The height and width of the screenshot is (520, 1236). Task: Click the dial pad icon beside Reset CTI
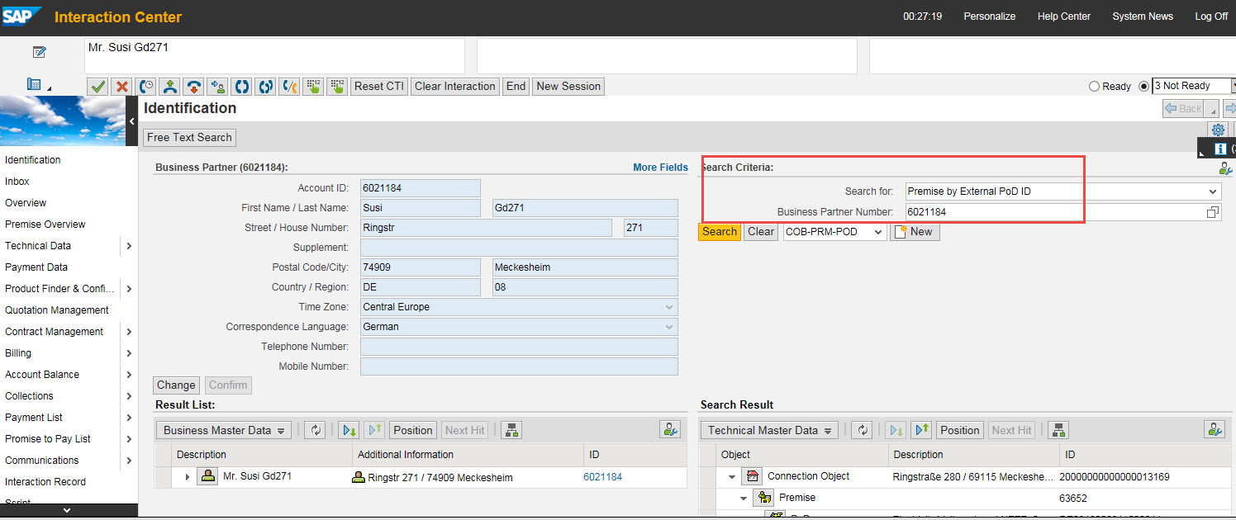tap(336, 86)
